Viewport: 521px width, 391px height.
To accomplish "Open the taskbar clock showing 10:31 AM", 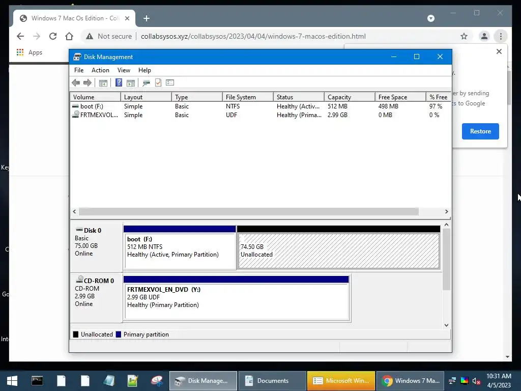I will tap(499, 381).
